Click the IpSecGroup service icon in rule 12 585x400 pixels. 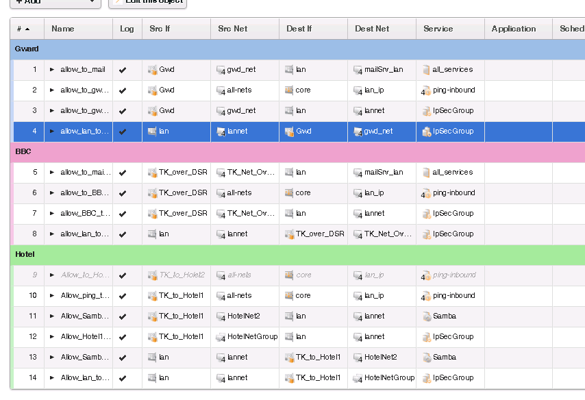pos(426,337)
